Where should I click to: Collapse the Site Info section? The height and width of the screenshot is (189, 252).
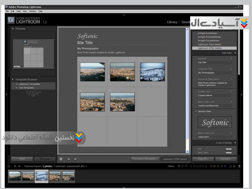click(235, 53)
